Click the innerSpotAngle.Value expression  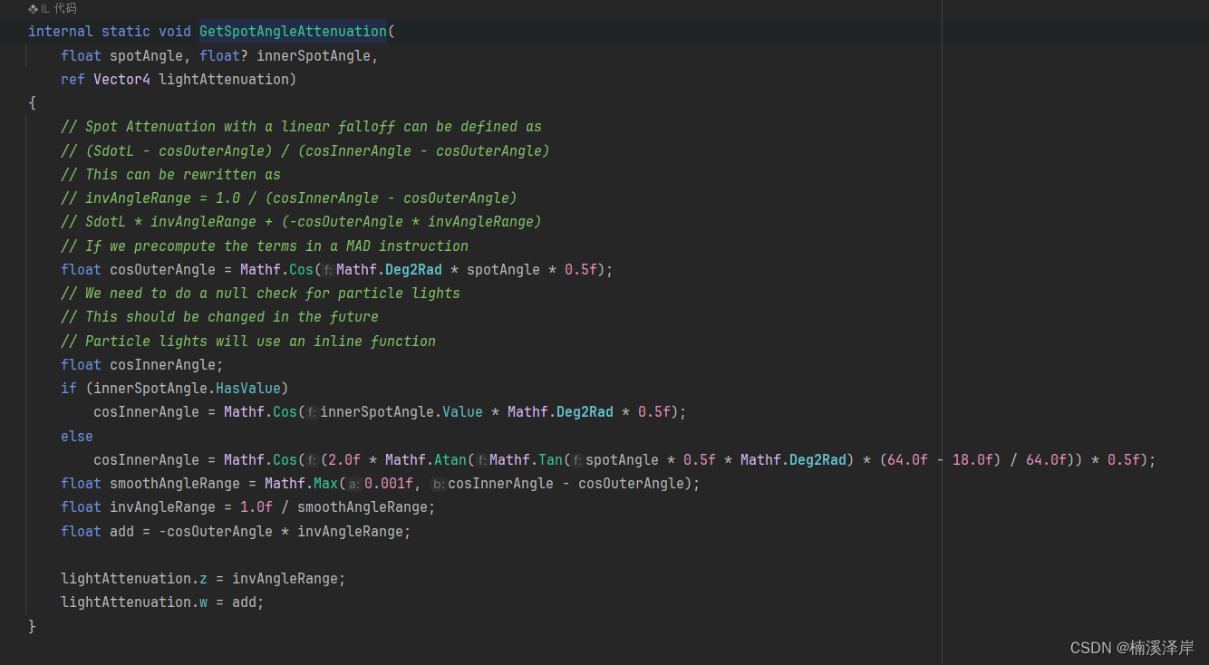point(401,412)
